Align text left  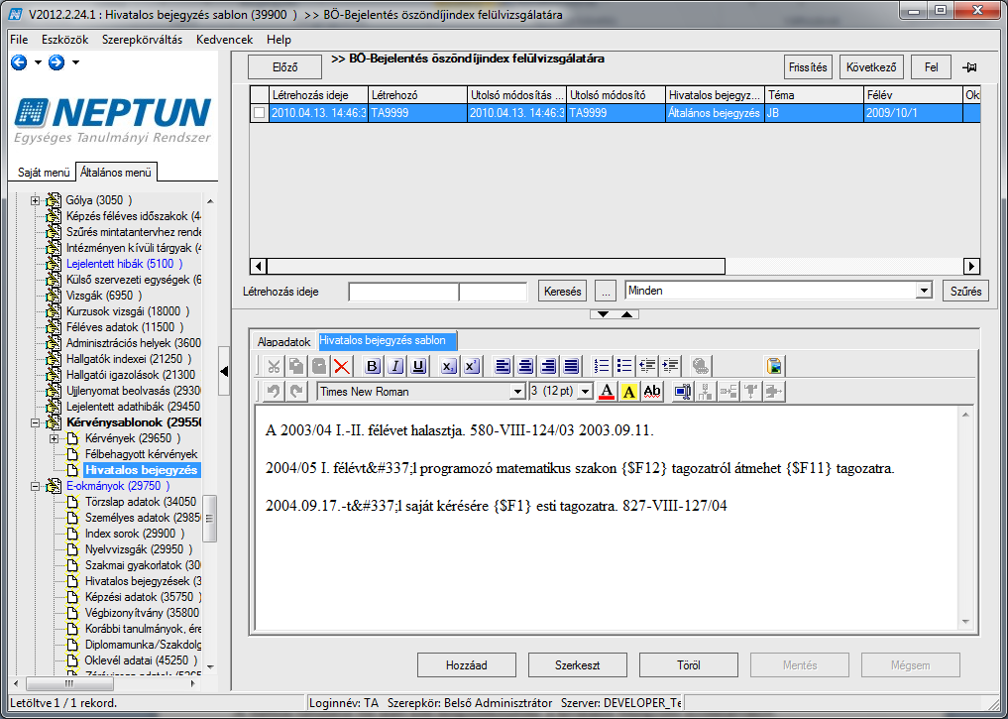(x=503, y=367)
